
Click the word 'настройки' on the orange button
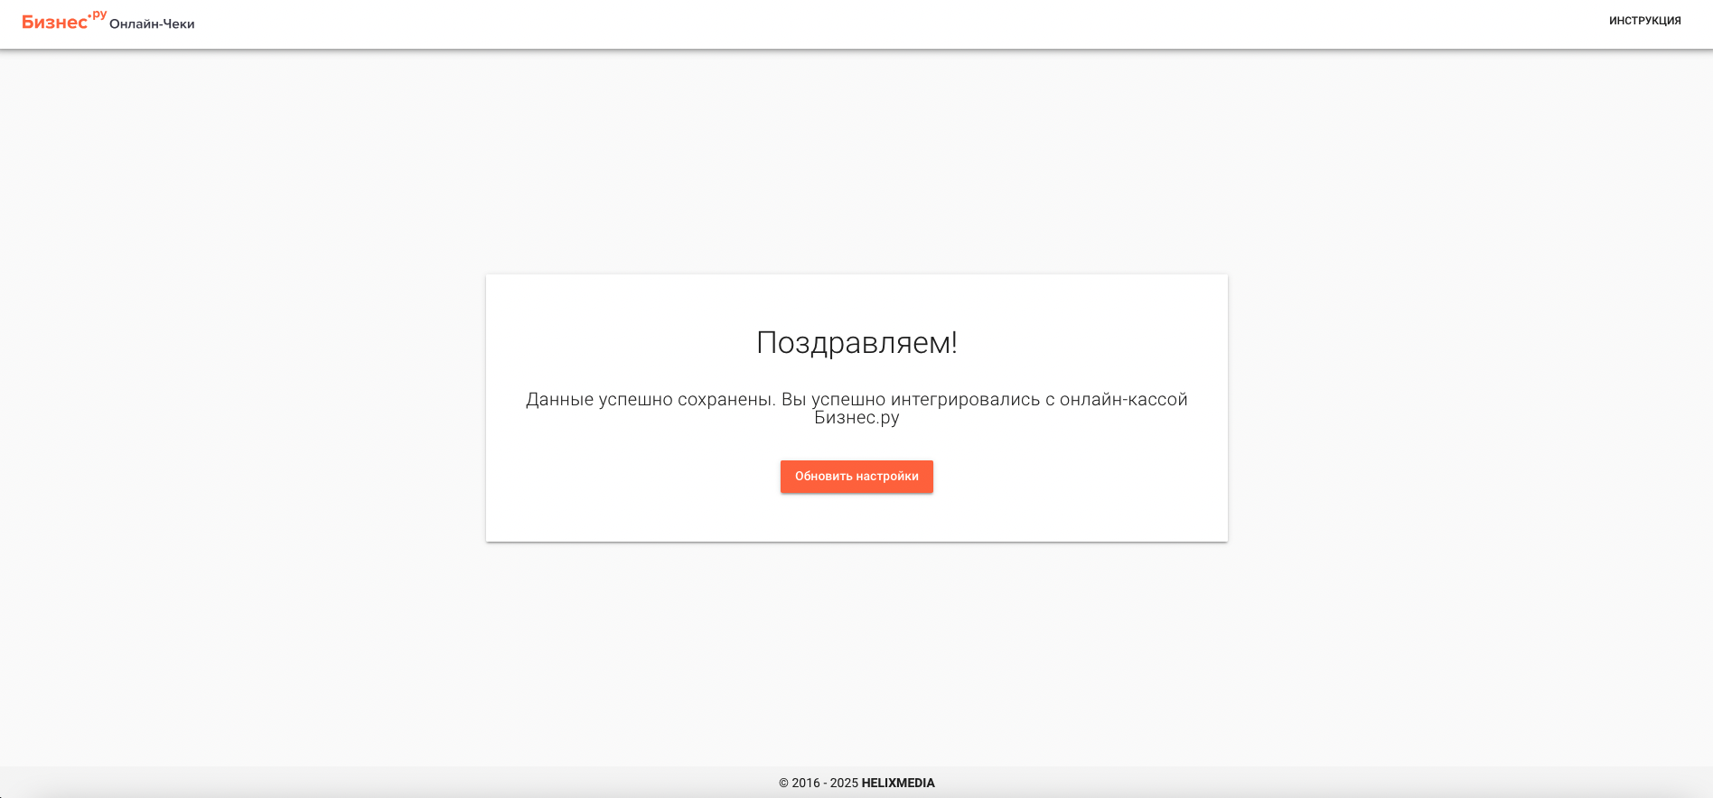tap(887, 477)
